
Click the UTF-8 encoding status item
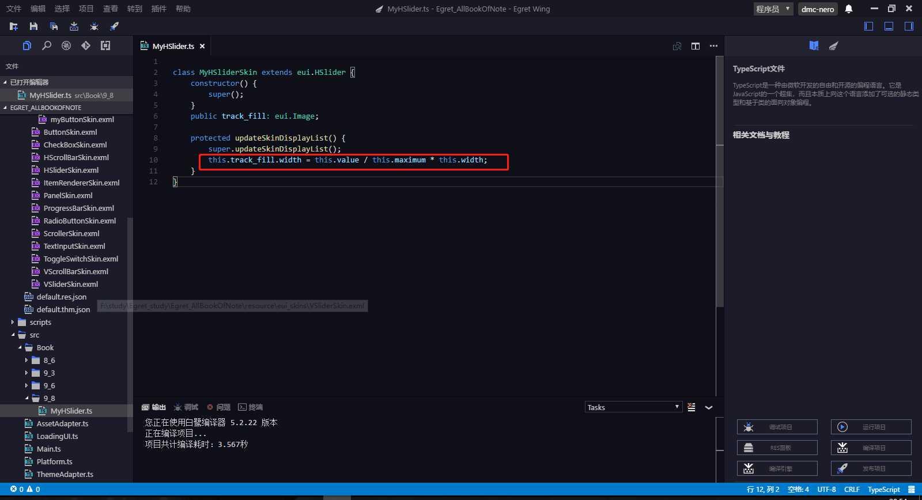click(x=826, y=490)
